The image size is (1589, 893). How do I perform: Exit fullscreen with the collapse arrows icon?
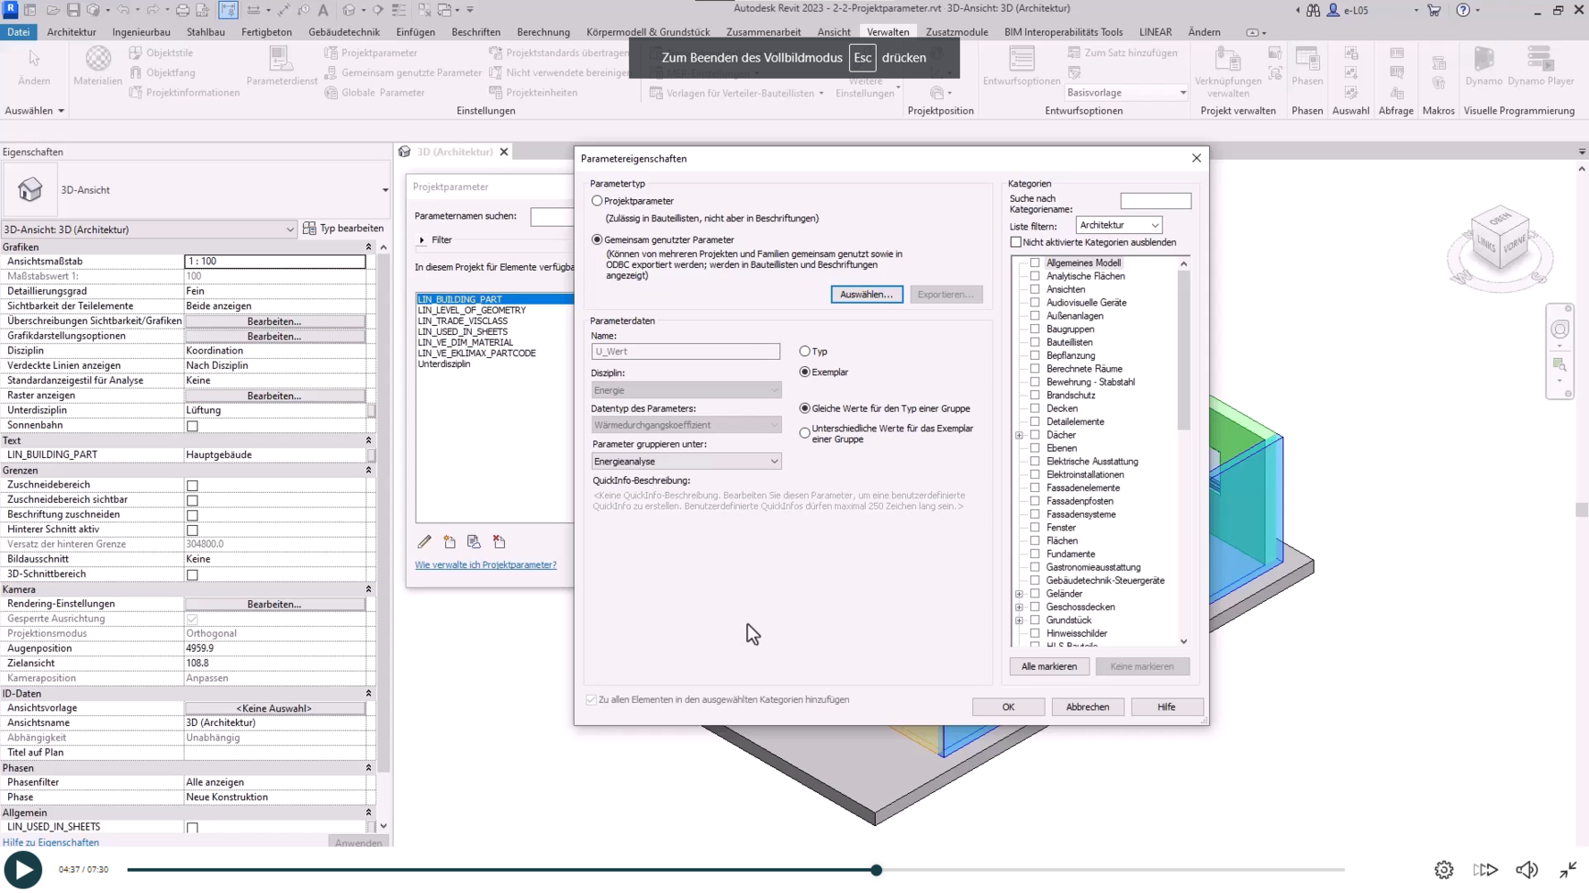[x=1568, y=870]
